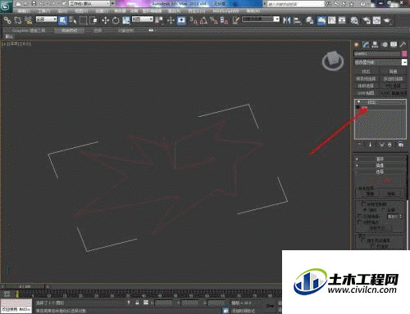Expand the Rendering rollout
410x314 pixels.
coord(380,159)
